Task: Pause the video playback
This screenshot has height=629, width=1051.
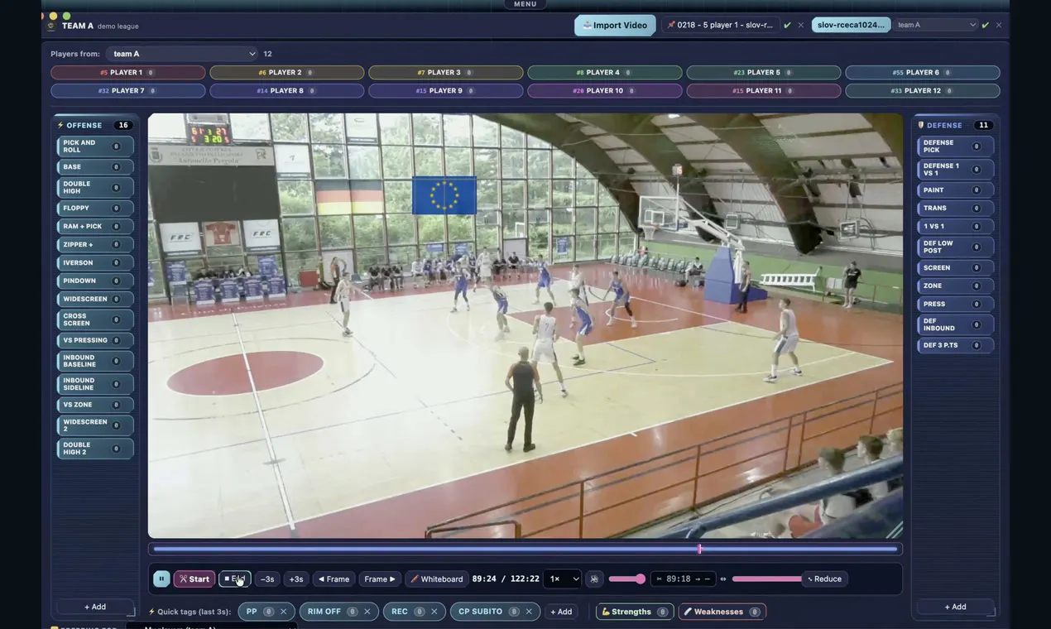Action: [x=161, y=579]
